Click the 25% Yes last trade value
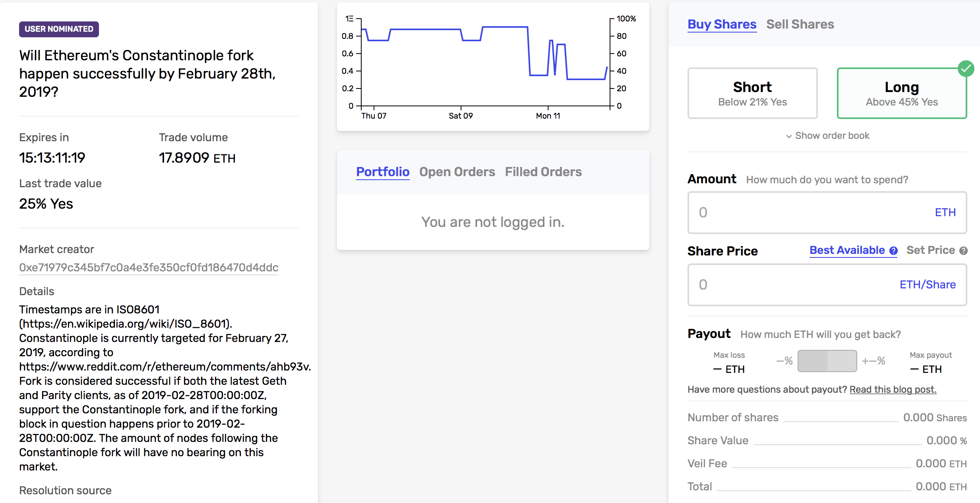The image size is (980, 503). 46,204
